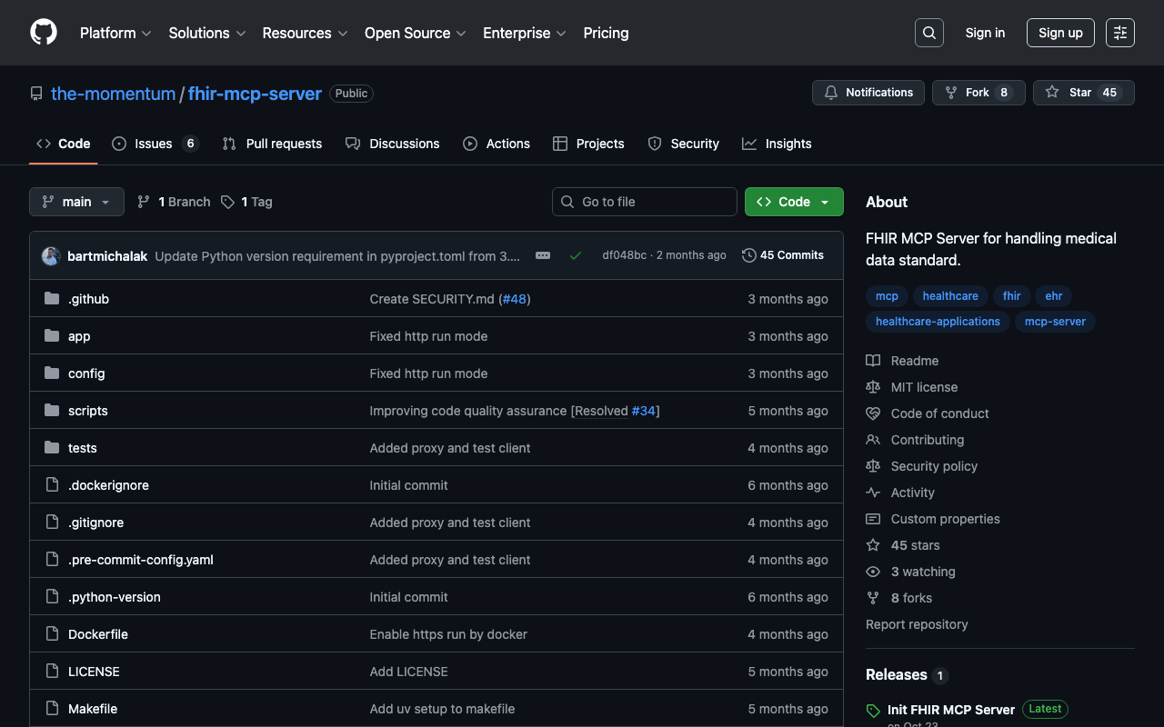Expand the green Code dropdown
The image size is (1164, 727).
pos(793,202)
